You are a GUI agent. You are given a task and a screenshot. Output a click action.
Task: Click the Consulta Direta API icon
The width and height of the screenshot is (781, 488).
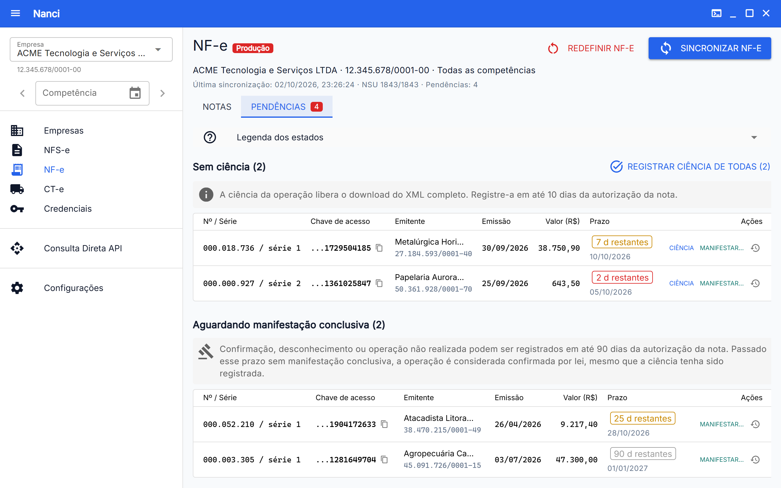[17, 248]
